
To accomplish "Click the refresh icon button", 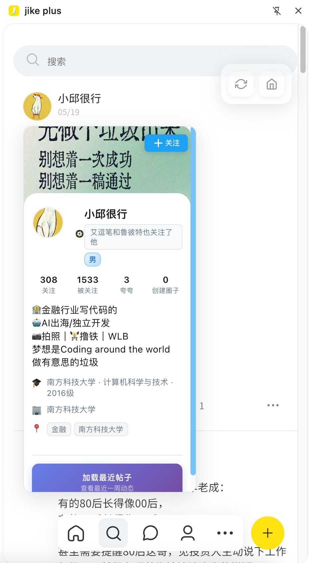I will tap(241, 84).
